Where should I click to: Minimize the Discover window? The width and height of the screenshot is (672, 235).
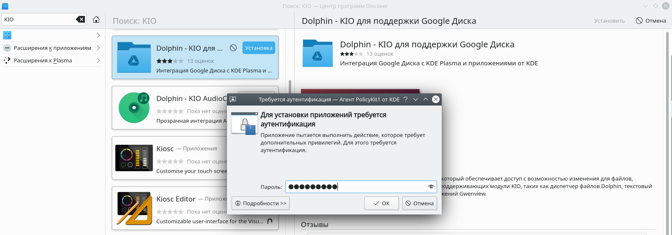tap(646, 6)
